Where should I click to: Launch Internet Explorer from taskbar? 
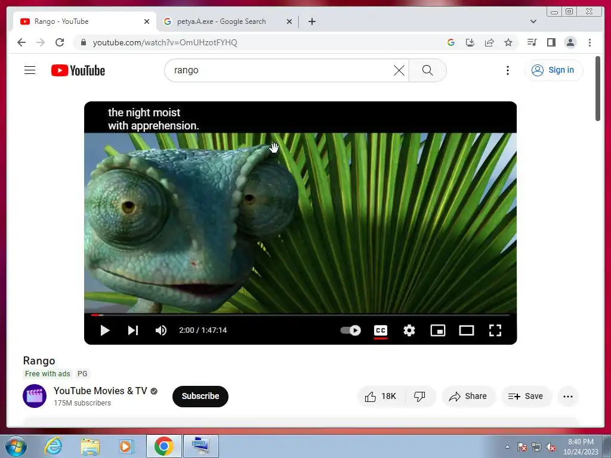[53, 446]
